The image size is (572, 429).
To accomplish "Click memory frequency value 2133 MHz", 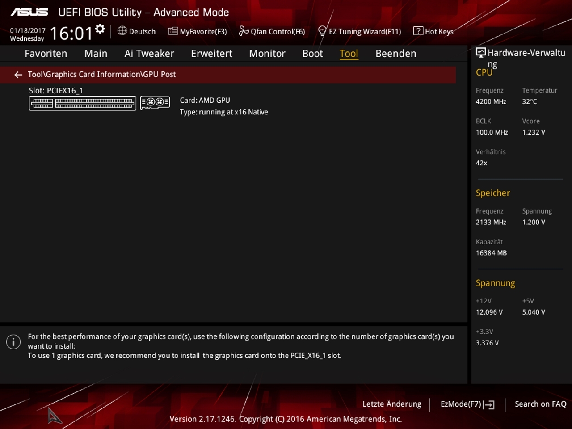I will pyautogui.click(x=491, y=222).
